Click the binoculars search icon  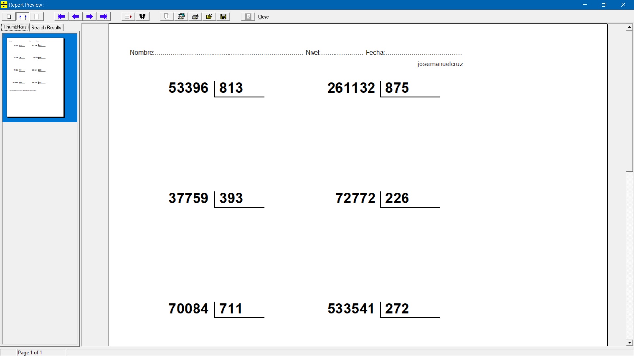tap(143, 16)
